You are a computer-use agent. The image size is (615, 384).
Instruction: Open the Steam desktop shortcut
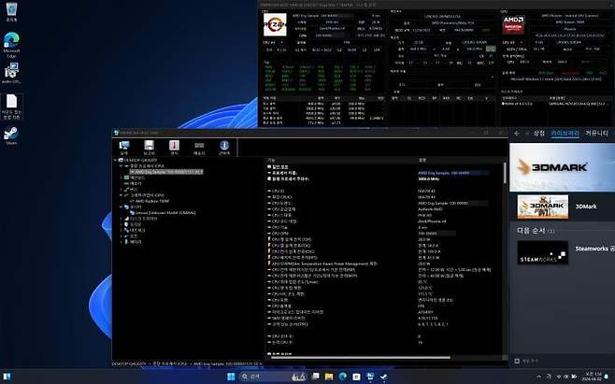point(11,135)
